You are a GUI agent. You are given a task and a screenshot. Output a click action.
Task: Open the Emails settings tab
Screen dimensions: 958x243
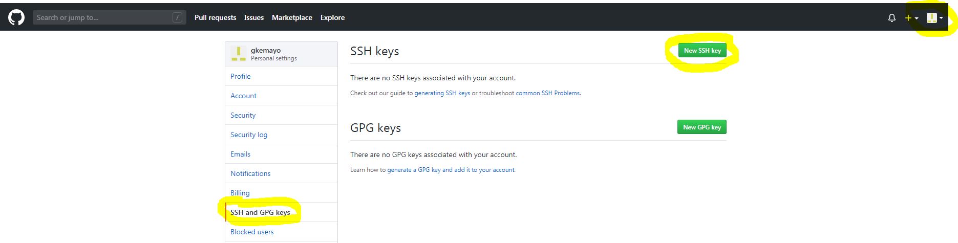point(240,154)
